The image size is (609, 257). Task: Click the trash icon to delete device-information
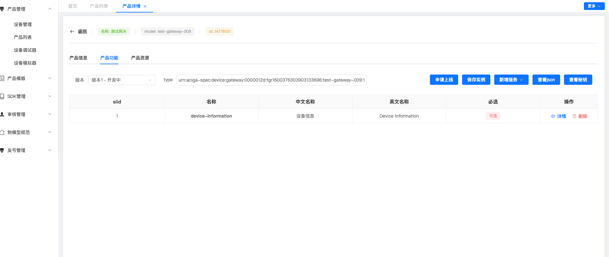coord(574,116)
